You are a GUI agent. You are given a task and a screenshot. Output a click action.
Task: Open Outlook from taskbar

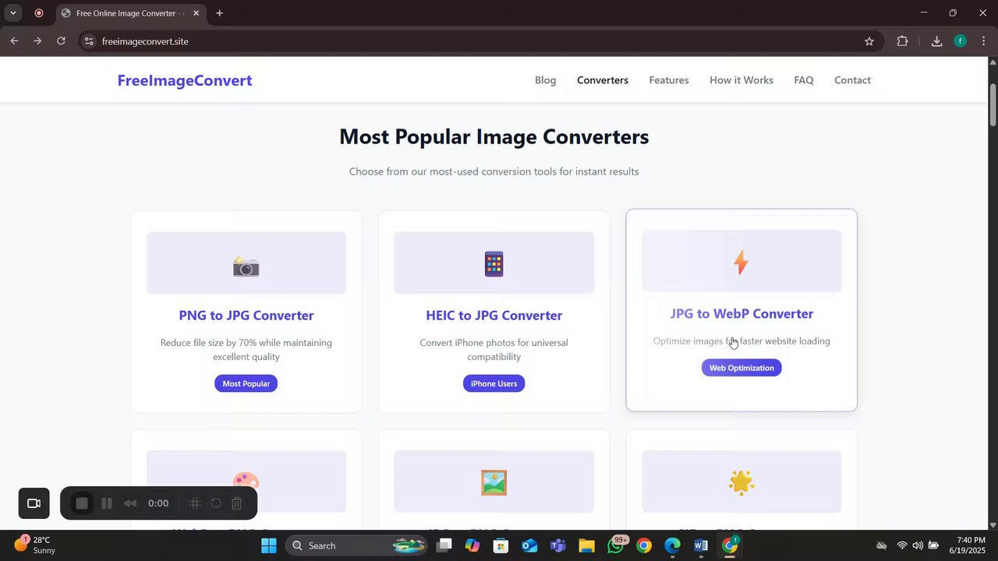click(529, 545)
